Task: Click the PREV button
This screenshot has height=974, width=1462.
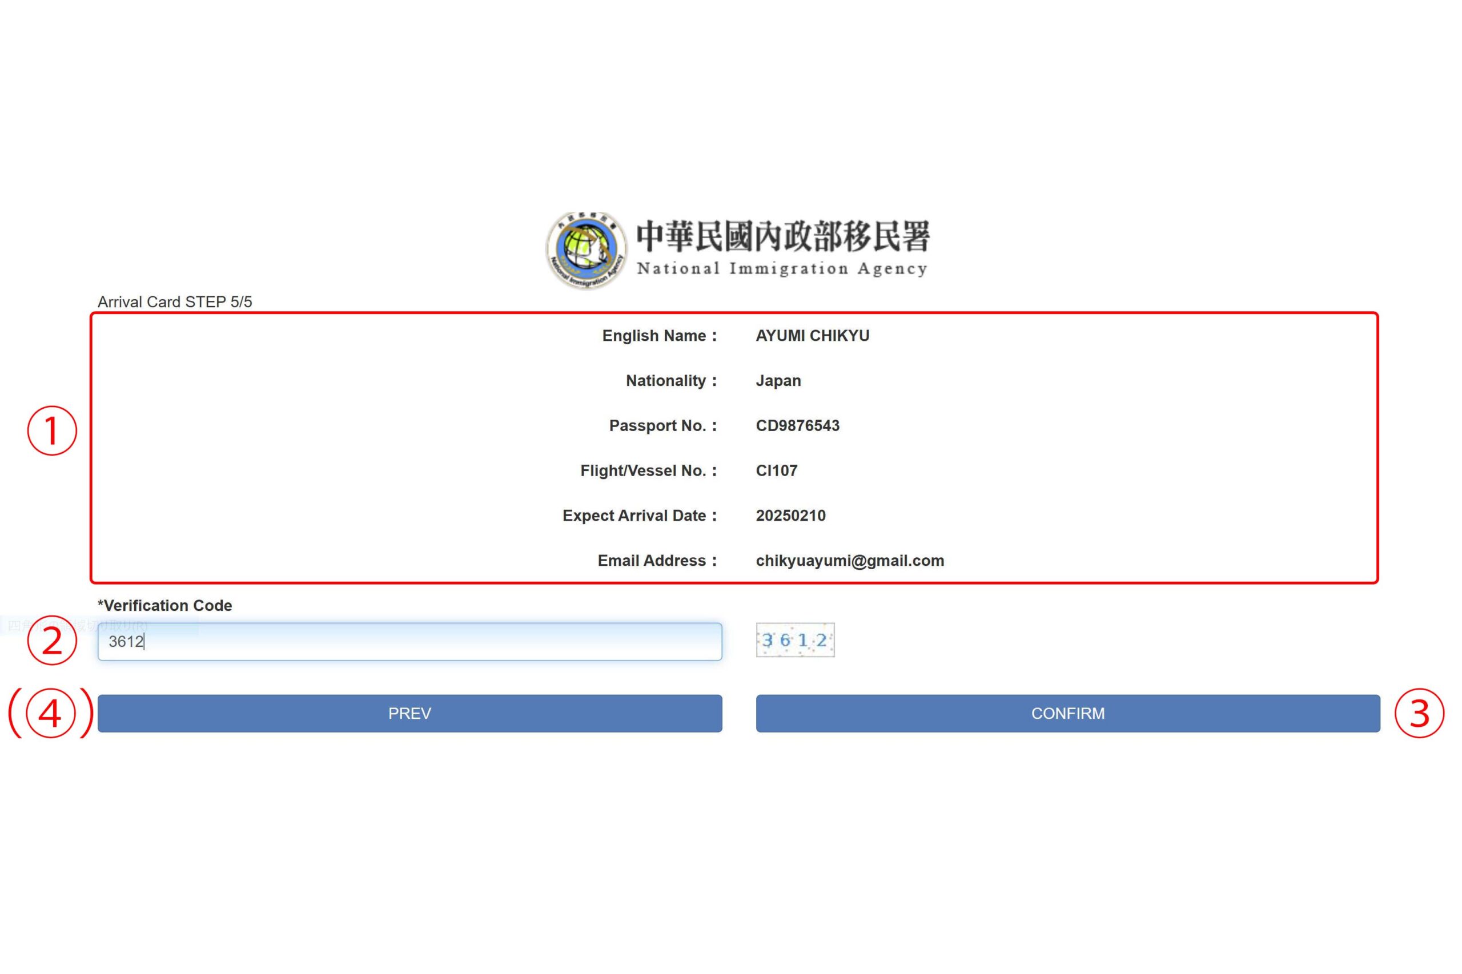Action: [x=409, y=713]
